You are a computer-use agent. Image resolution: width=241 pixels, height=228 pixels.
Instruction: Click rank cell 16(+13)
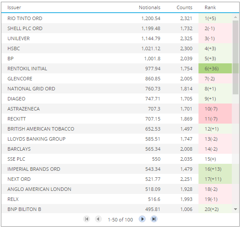click(x=215, y=169)
